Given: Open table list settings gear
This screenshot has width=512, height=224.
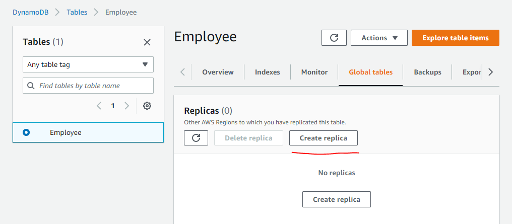Looking at the screenshot, I should (147, 106).
